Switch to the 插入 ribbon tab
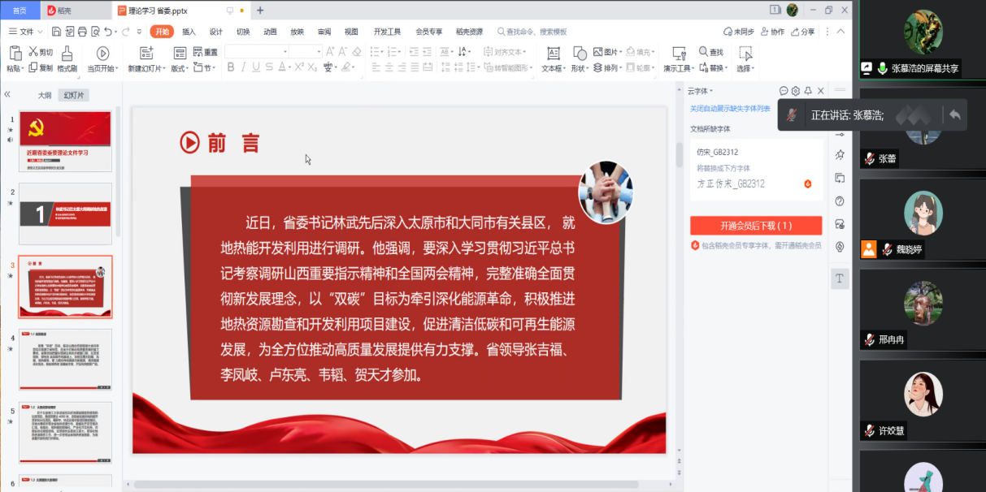986x492 pixels. coord(189,32)
